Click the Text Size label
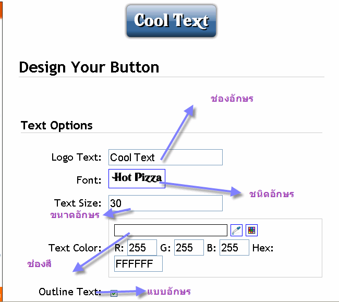 click(x=78, y=203)
